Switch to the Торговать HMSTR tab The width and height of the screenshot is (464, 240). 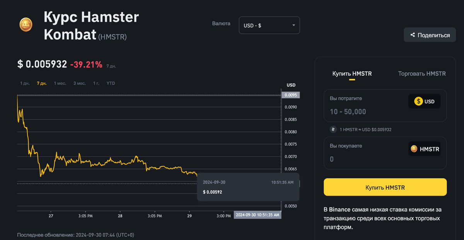422,73
